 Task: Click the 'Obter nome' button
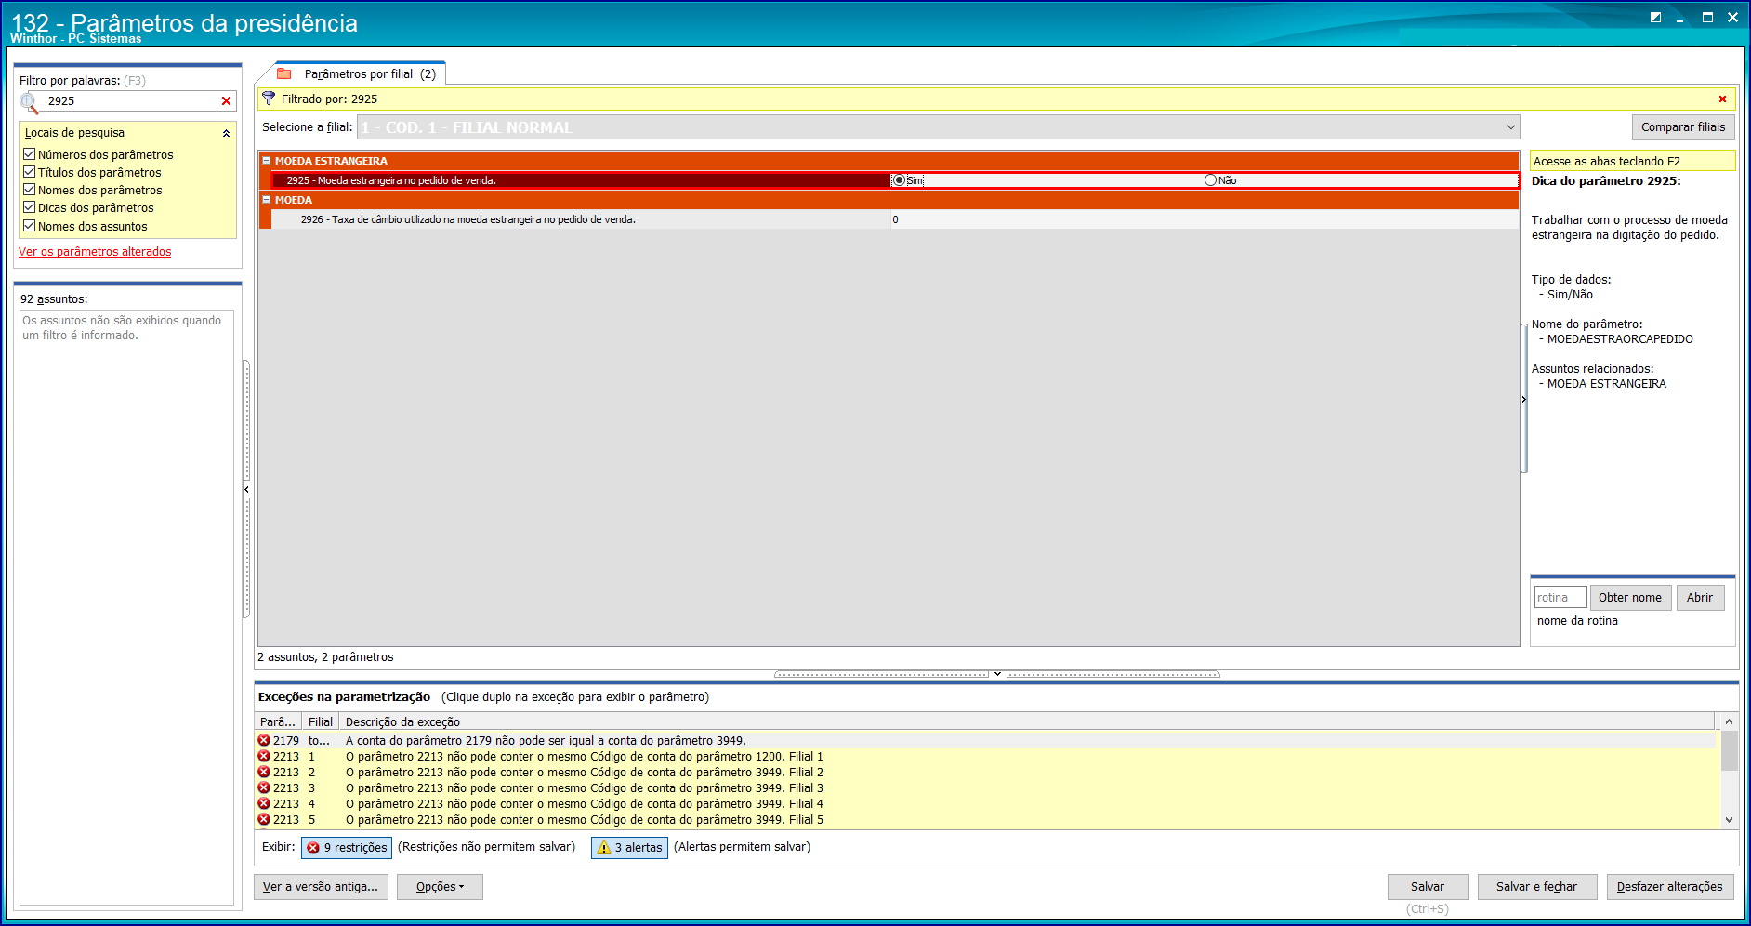[1630, 598]
